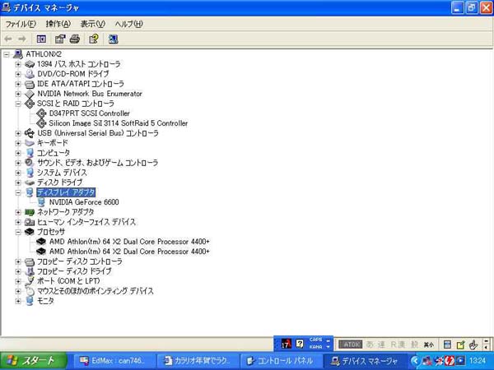Click the USB controller category icon

coord(30,133)
